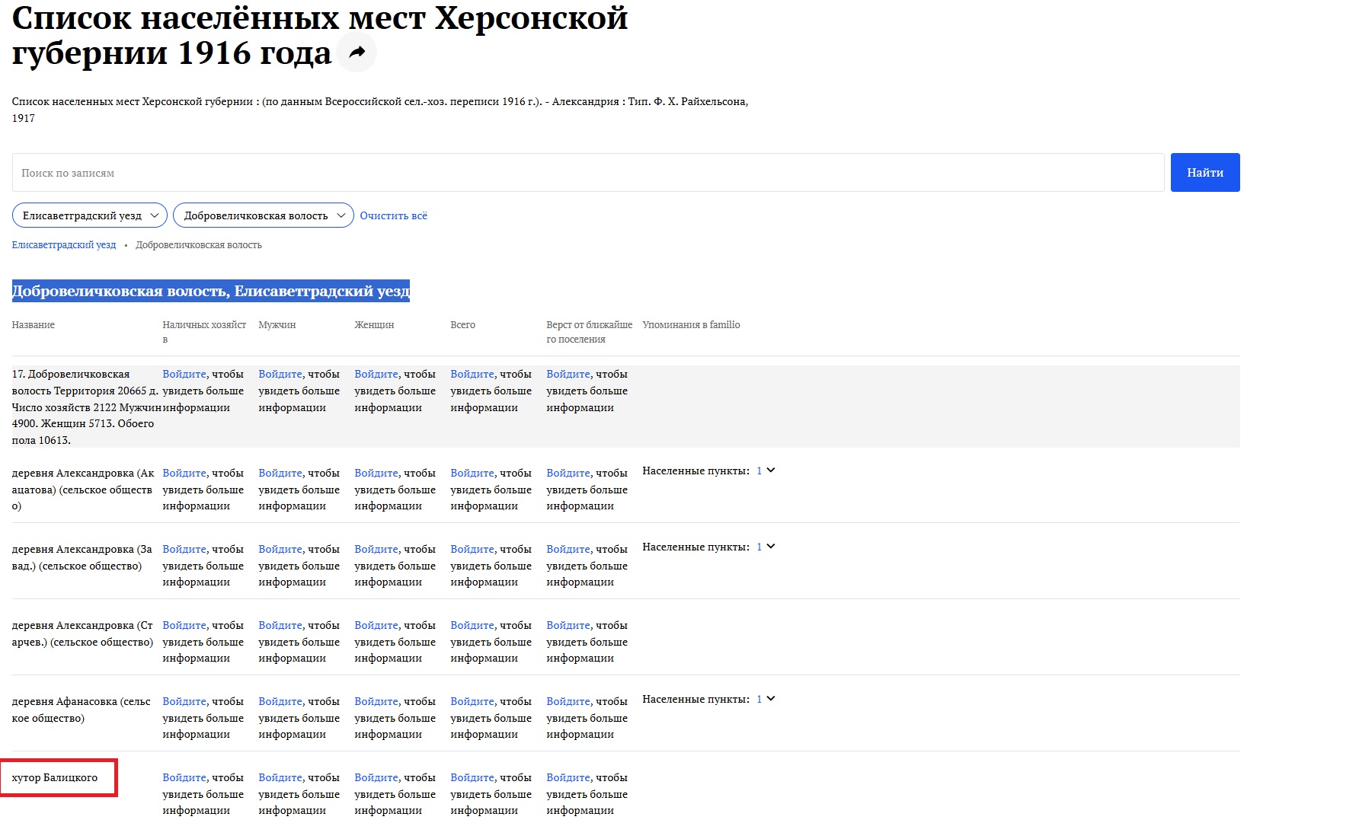Select the деревня Афанасовка row name

(82, 710)
